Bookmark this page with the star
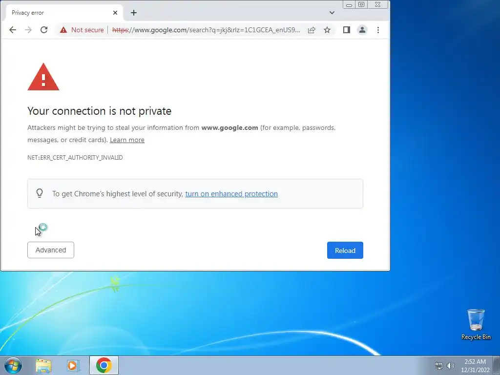 click(327, 30)
